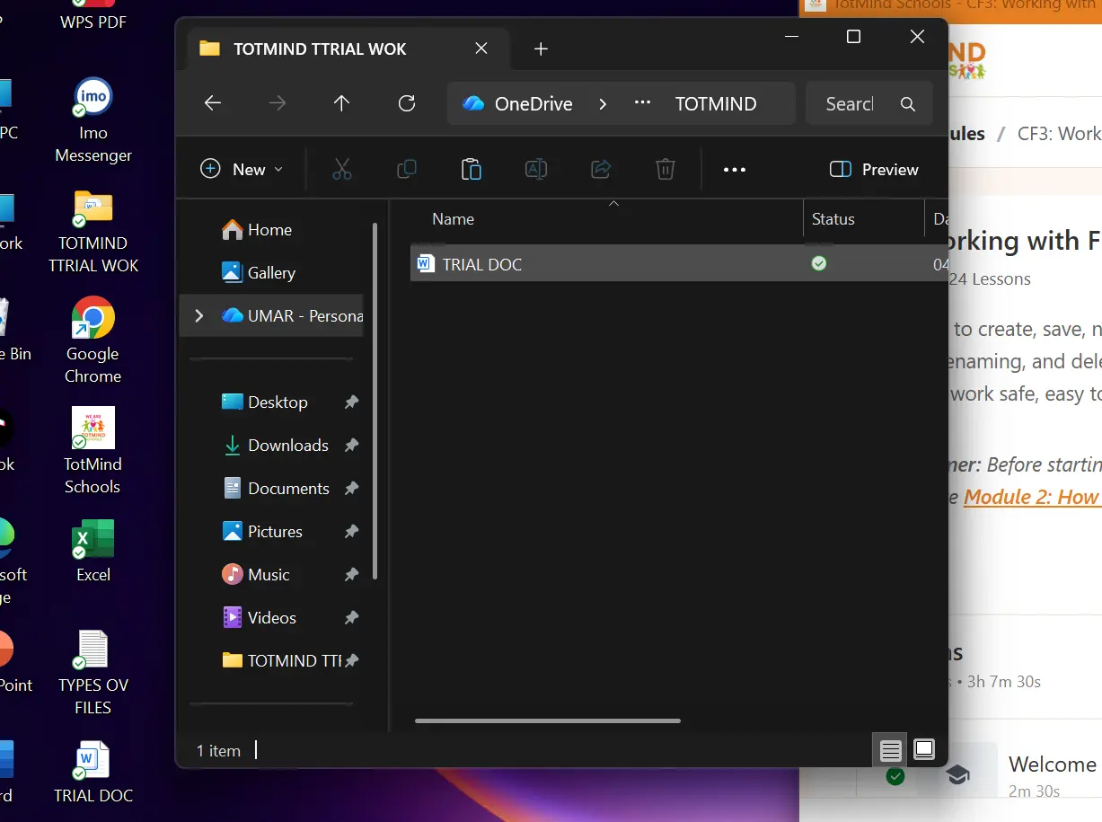Click the Share icon in toolbar
Image resolution: width=1102 pixels, height=822 pixels.
pyautogui.click(x=601, y=169)
